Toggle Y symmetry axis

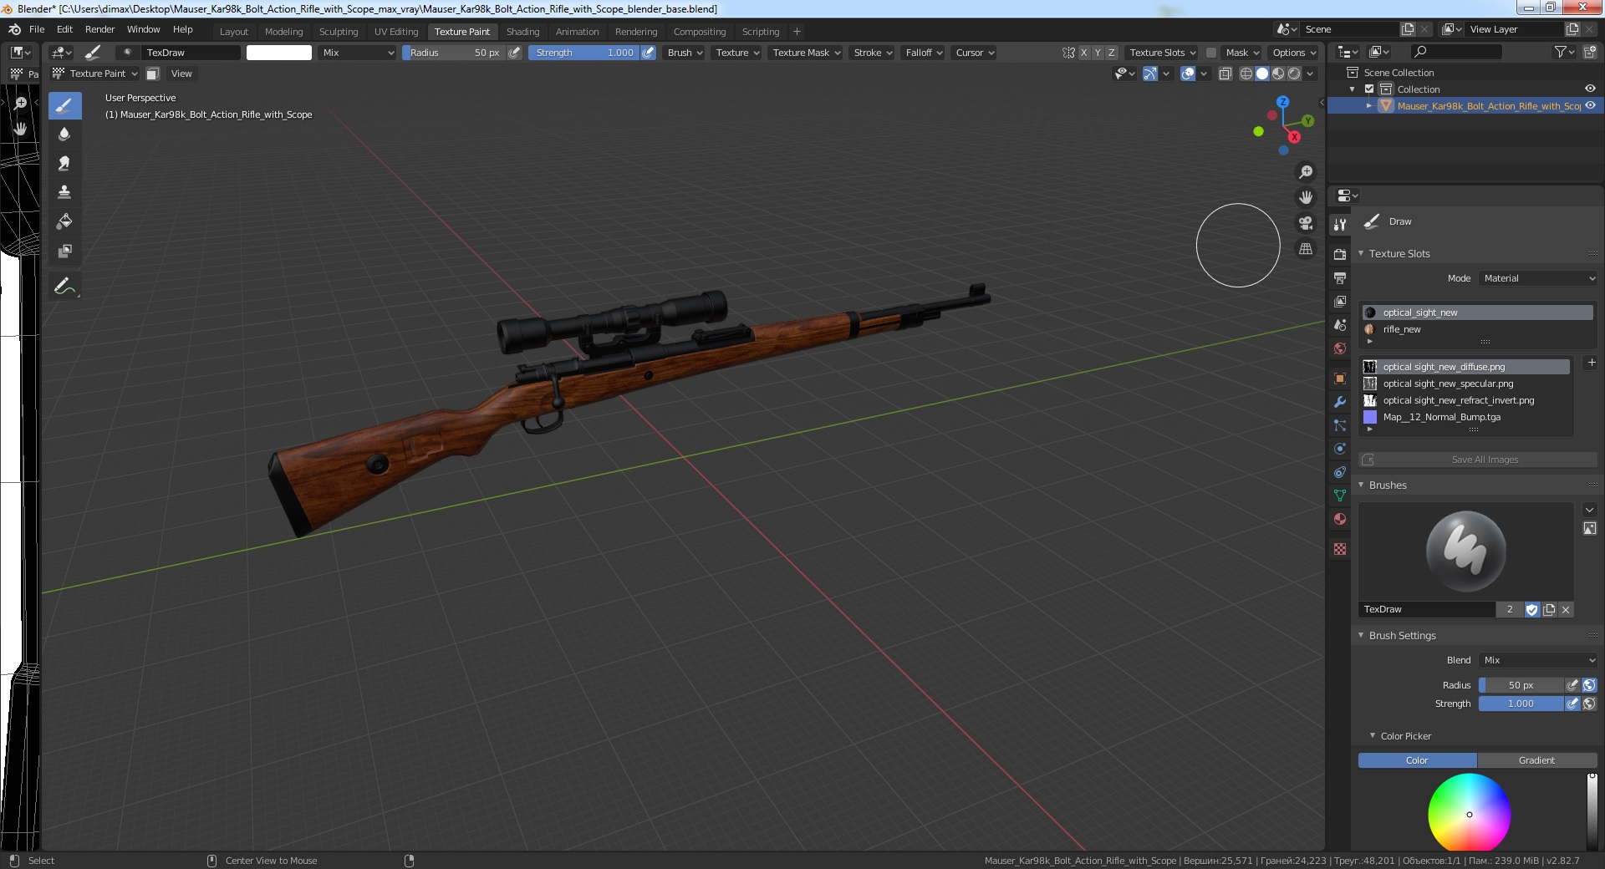tap(1098, 53)
